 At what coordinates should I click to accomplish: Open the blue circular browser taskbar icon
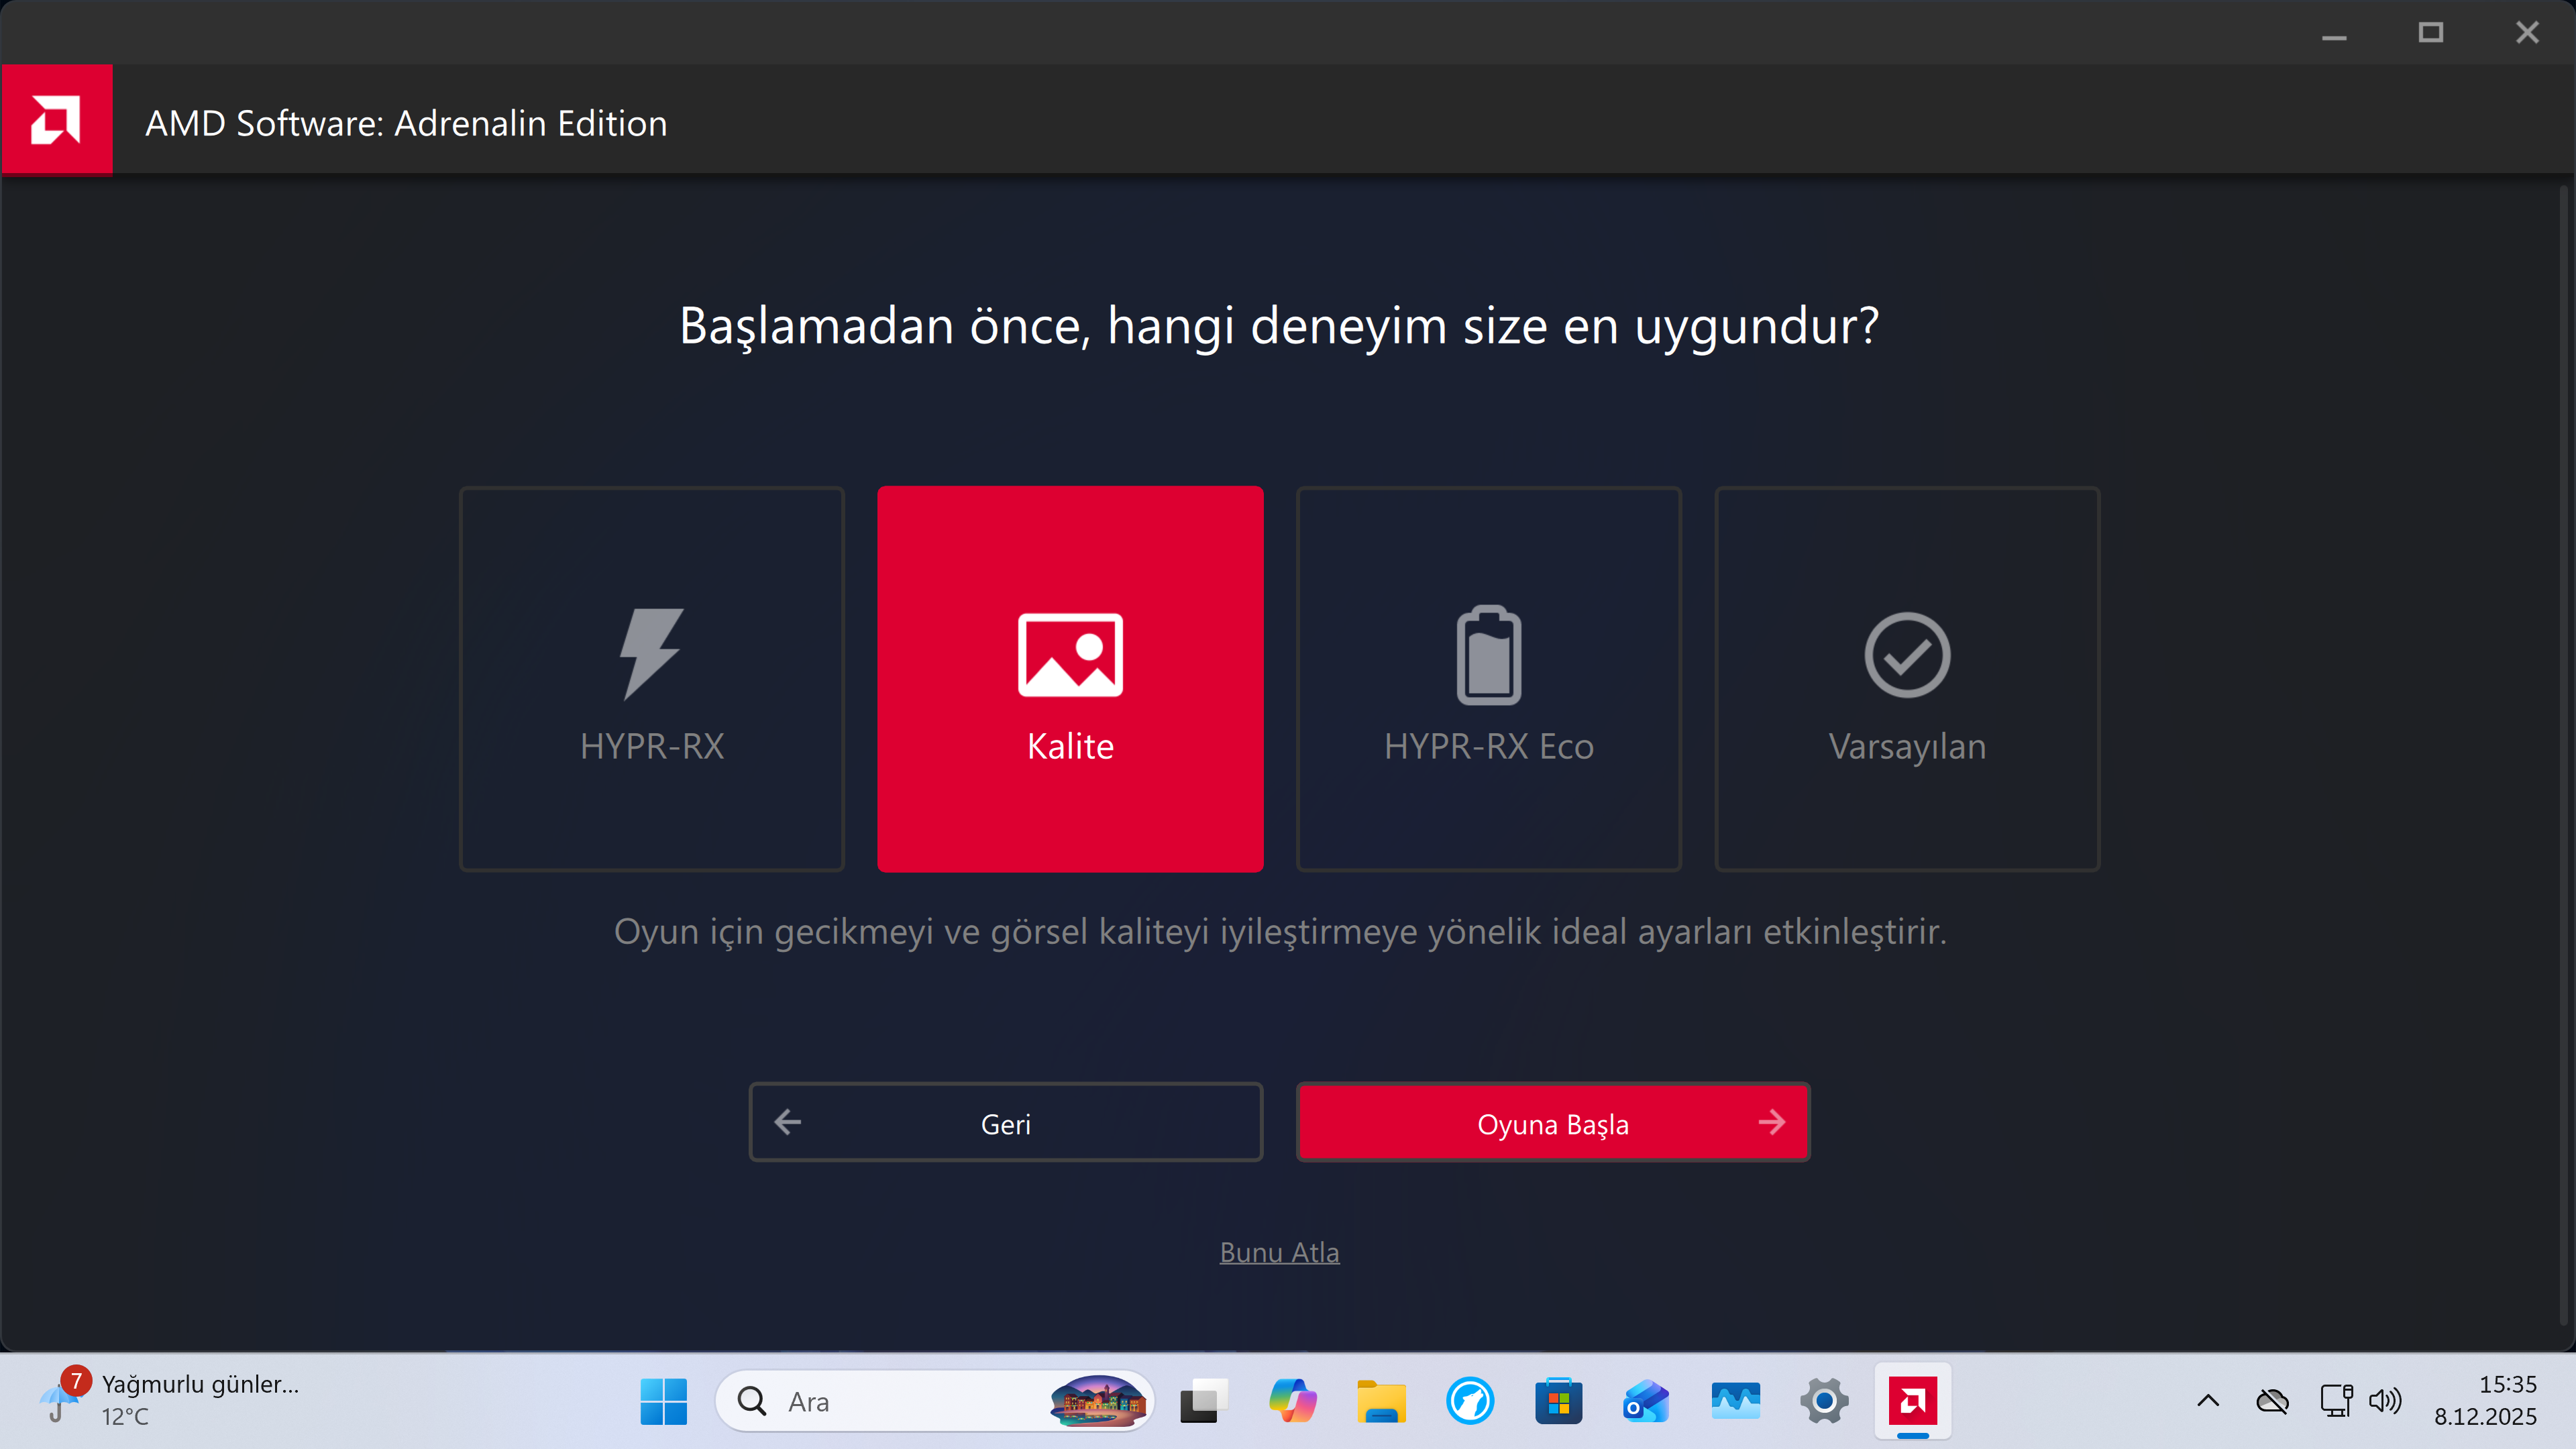(x=1470, y=1401)
